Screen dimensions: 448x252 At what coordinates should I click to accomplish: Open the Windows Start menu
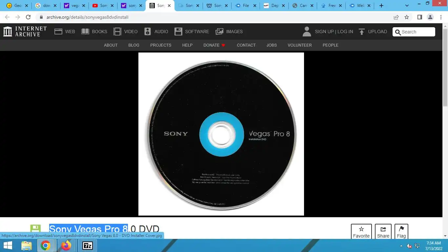(8, 245)
